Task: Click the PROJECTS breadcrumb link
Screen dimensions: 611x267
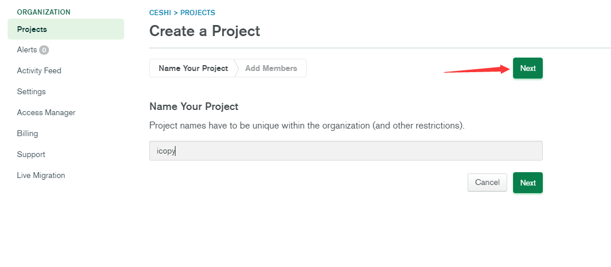Action: [x=198, y=13]
